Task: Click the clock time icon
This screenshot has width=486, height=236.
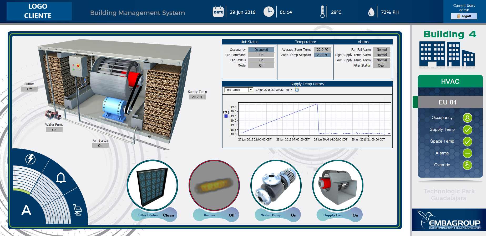Action: point(269,12)
